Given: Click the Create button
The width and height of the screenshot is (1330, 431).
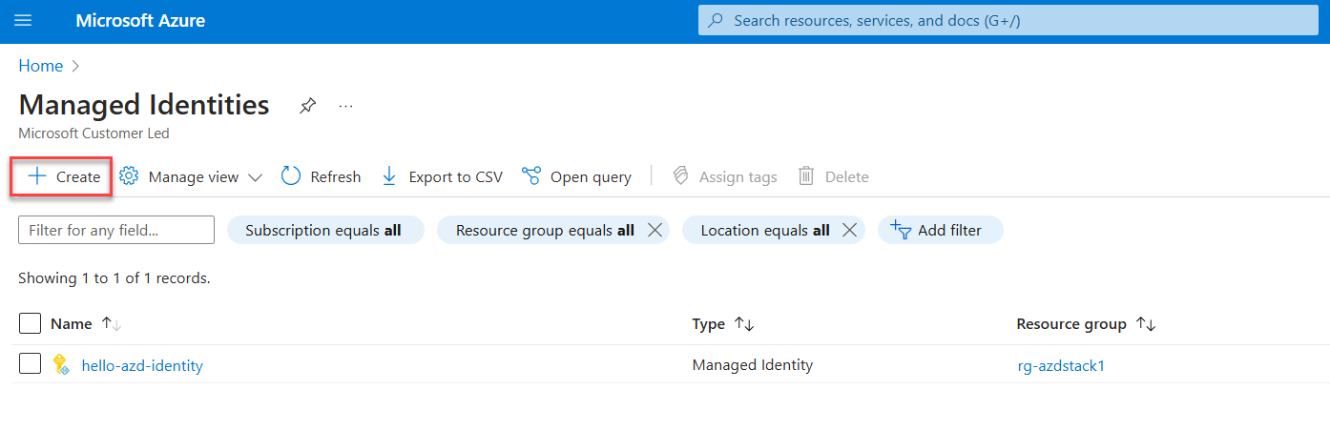Looking at the screenshot, I should point(64,176).
